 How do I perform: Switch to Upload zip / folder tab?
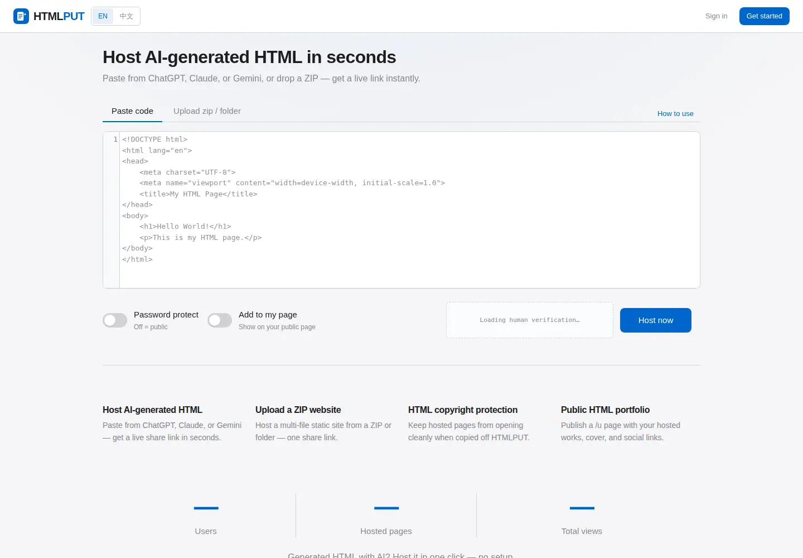coord(207,111)
